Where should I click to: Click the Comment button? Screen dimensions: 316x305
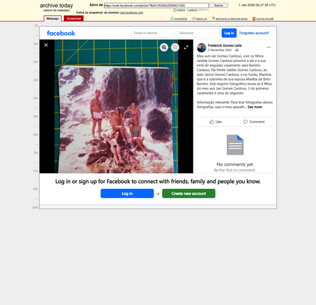pos(253,122)
